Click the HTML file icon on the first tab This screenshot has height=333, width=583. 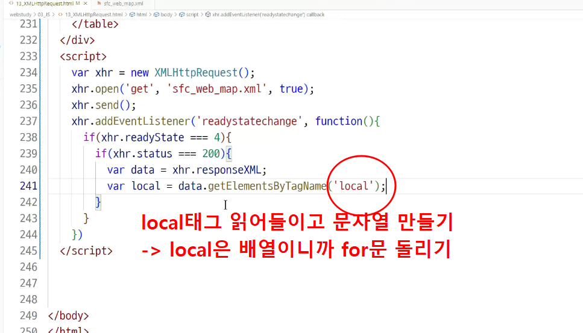point(11,4)
